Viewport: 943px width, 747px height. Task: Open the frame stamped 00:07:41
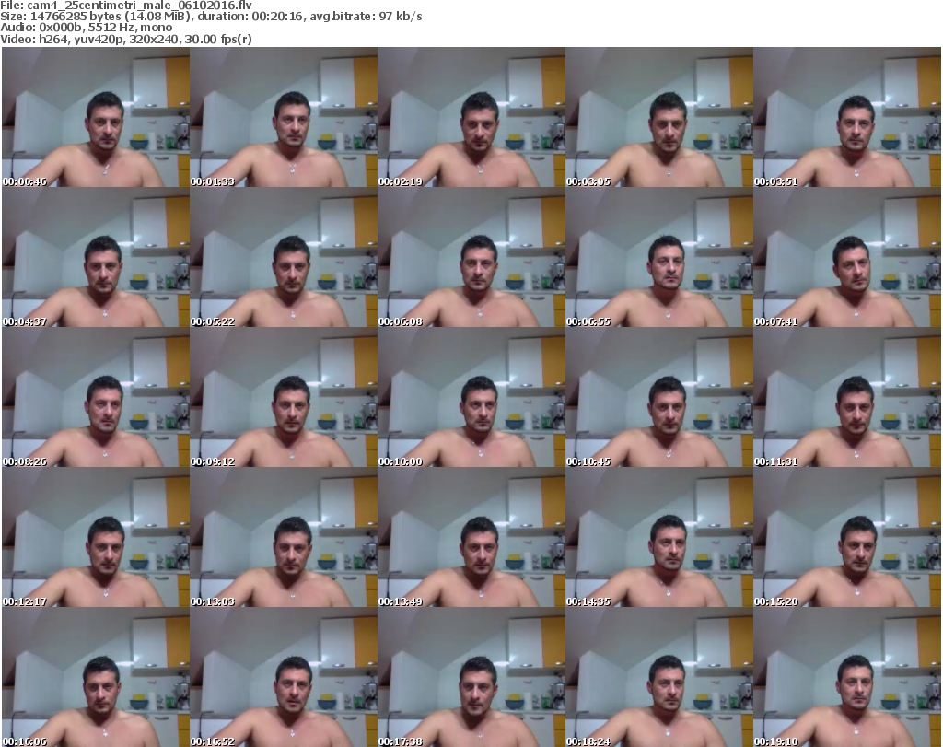[847, 257]
